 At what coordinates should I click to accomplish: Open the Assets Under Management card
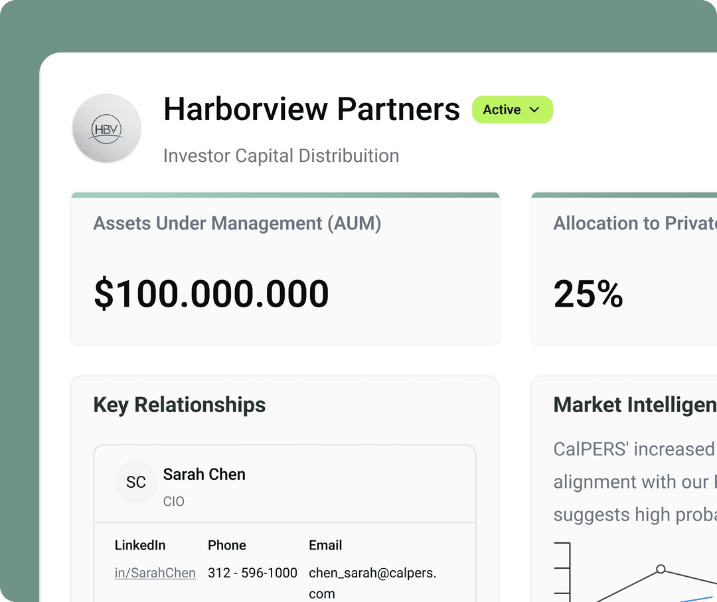285,268
